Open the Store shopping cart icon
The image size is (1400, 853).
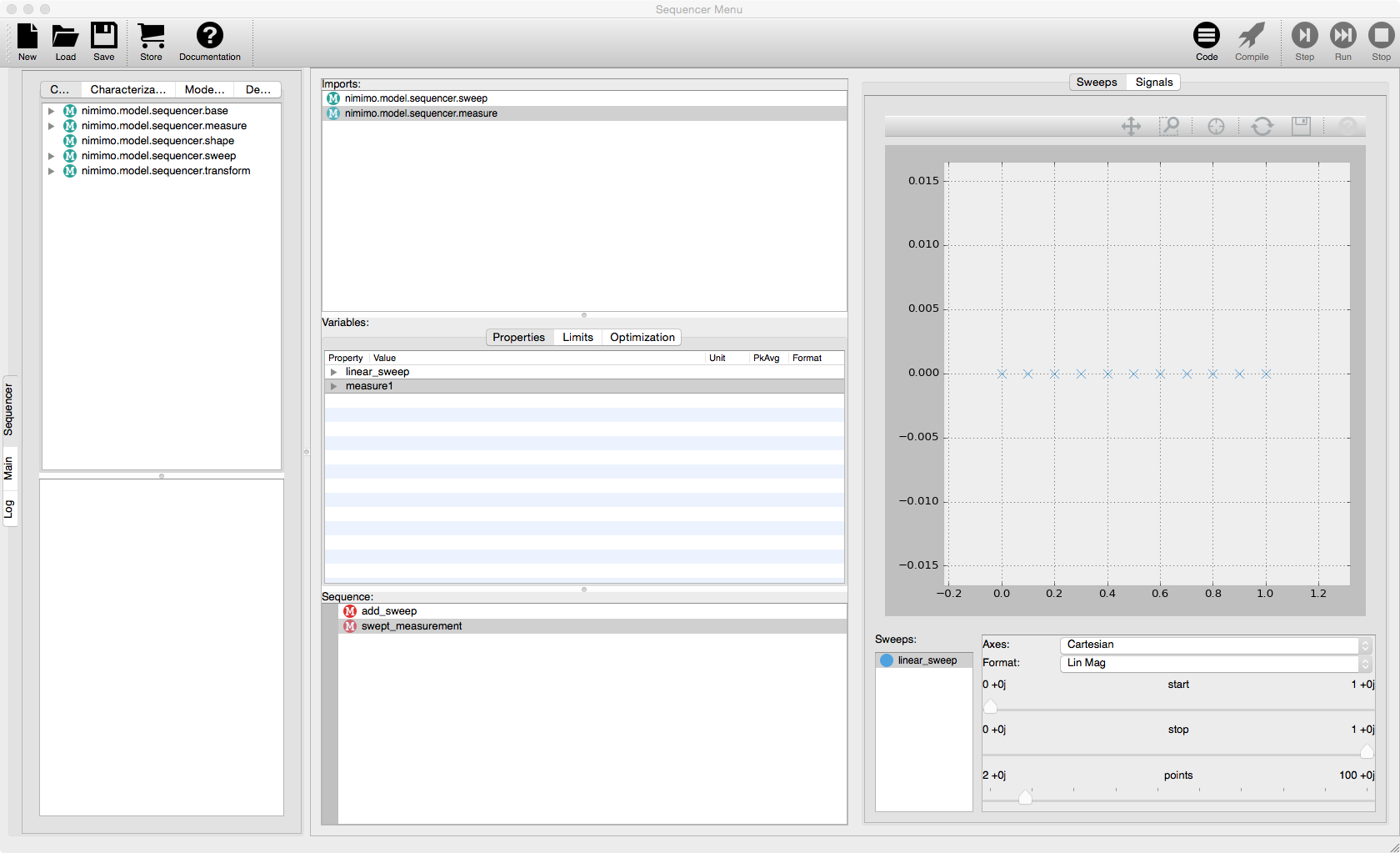coord(151,36)
